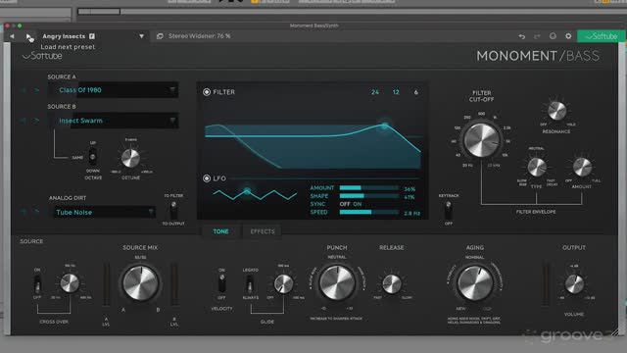The height and width of the screenshot is (353, 627).
Task: Set LFO Sync to OFF
Action: pos(345,204)
